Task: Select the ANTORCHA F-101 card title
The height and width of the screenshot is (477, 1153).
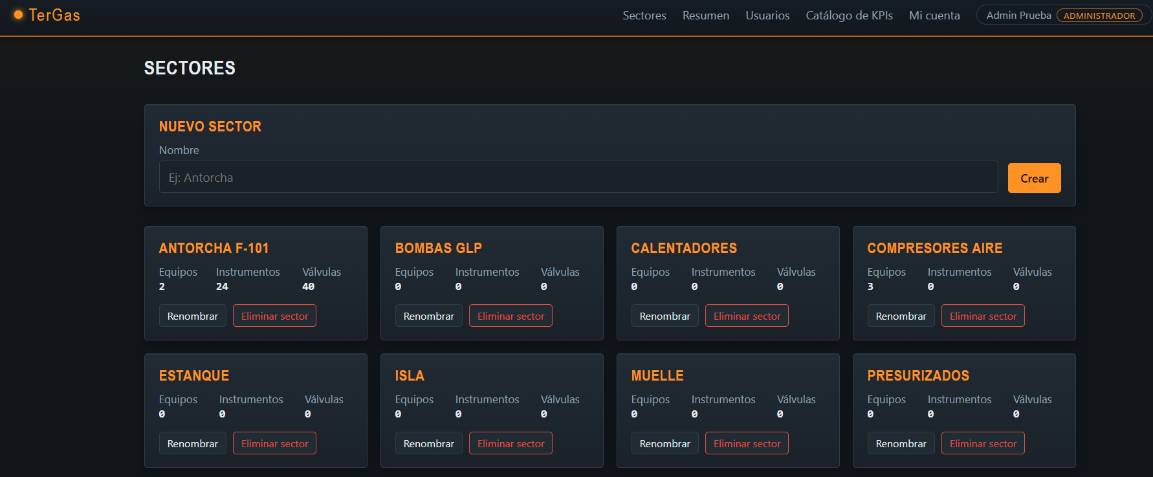Action: pos(214,248)
